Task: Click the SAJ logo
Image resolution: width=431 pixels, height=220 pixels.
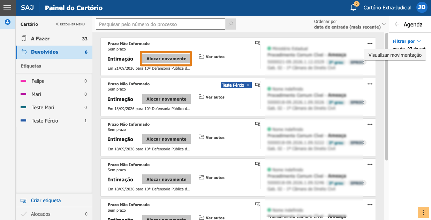Action: (x=28, y=8)
